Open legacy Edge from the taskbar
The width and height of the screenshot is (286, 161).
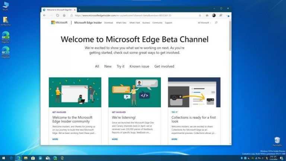point(11,158)
